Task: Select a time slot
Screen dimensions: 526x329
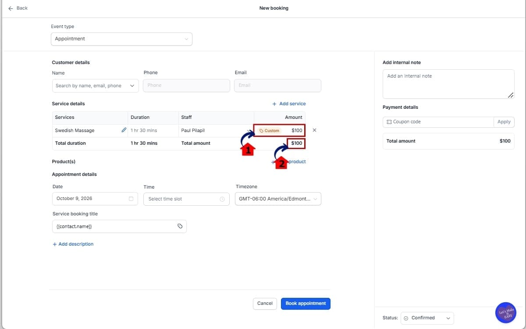Action: (x=186, y=199)
